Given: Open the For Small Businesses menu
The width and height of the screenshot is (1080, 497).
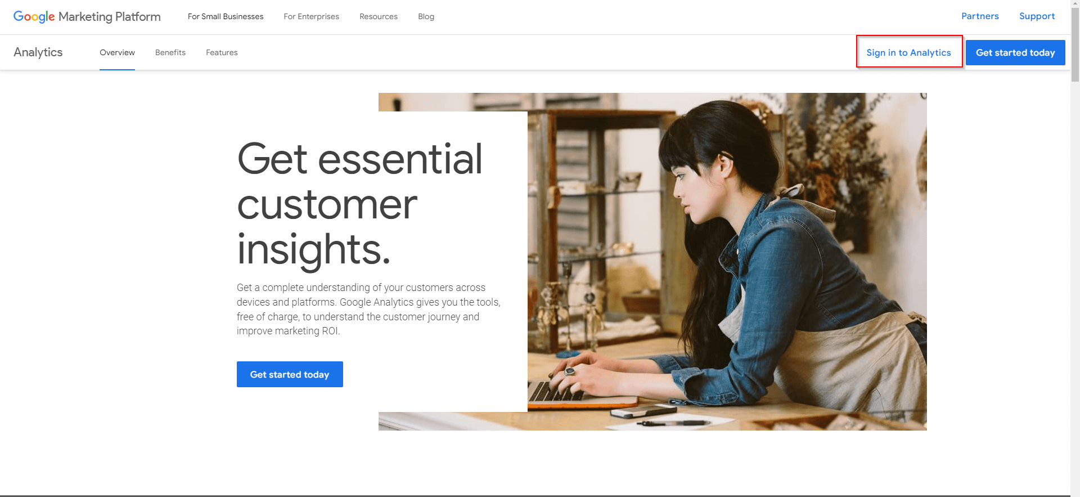Looking at the screenshot, I should 226,17.
